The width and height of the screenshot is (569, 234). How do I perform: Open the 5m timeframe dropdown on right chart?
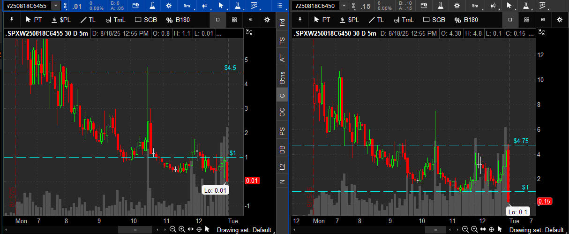[x=475, y=6]
